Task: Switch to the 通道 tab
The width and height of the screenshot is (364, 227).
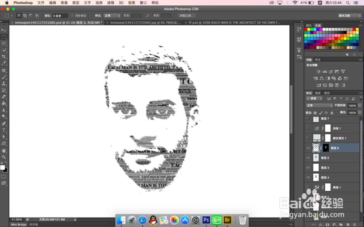Action: click(x=317, y=93)
